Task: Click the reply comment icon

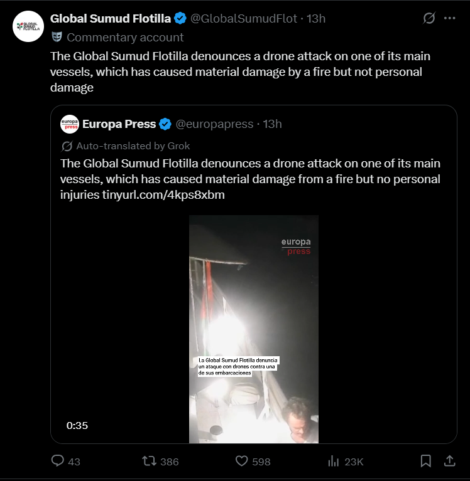Action: pos(58,461)
